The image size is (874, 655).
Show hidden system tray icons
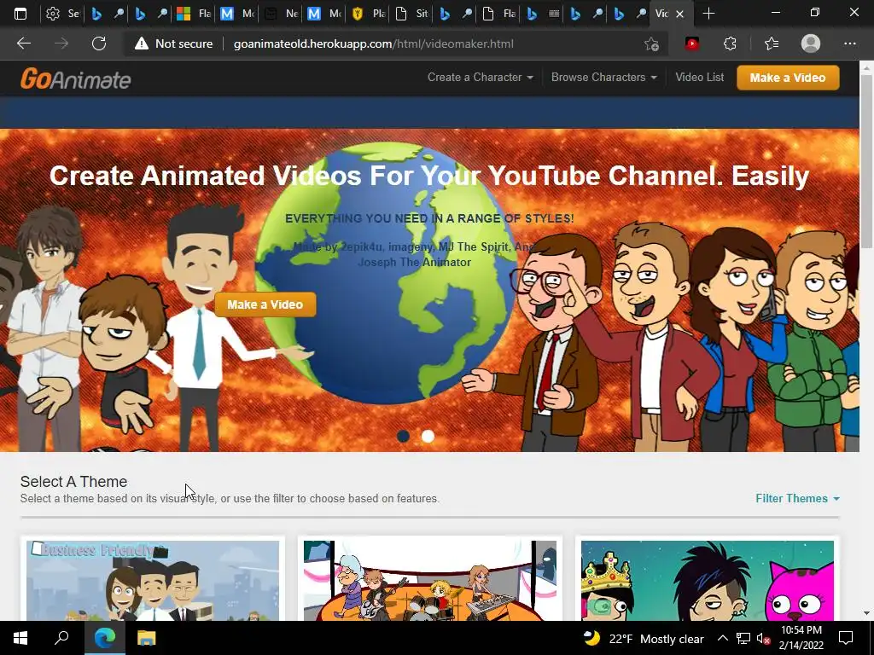tap(722, 638)
